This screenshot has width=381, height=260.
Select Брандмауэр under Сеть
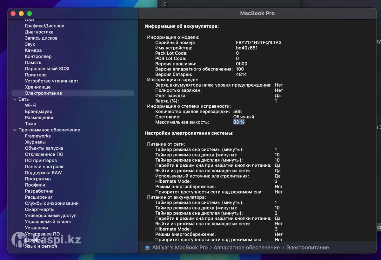coord(39,111)
